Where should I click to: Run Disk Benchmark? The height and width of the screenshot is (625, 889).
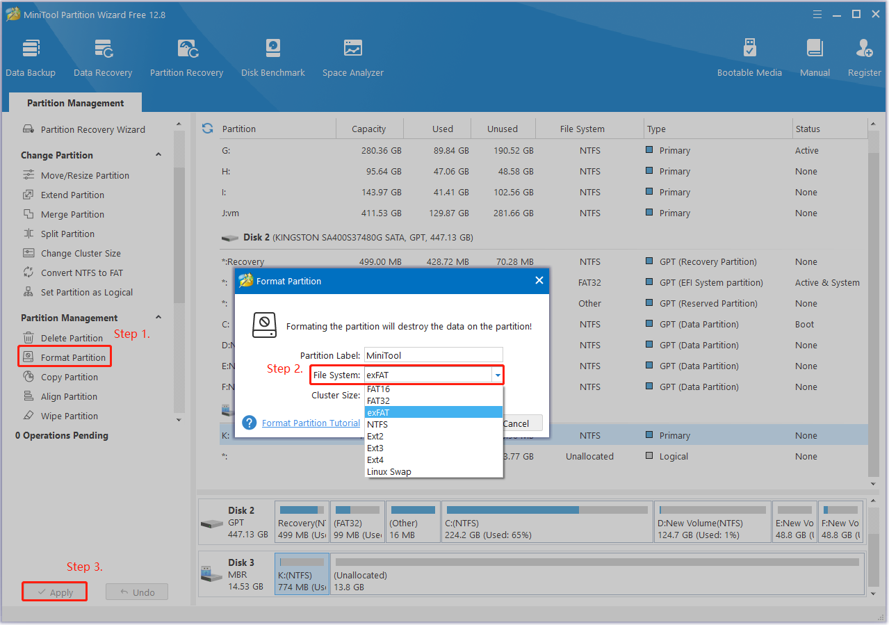(x=273, y=58)
